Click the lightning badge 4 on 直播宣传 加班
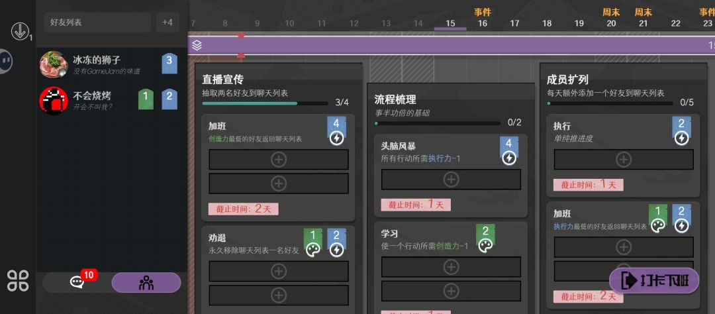This screenshot has width=715, height=314. [336, 131]
